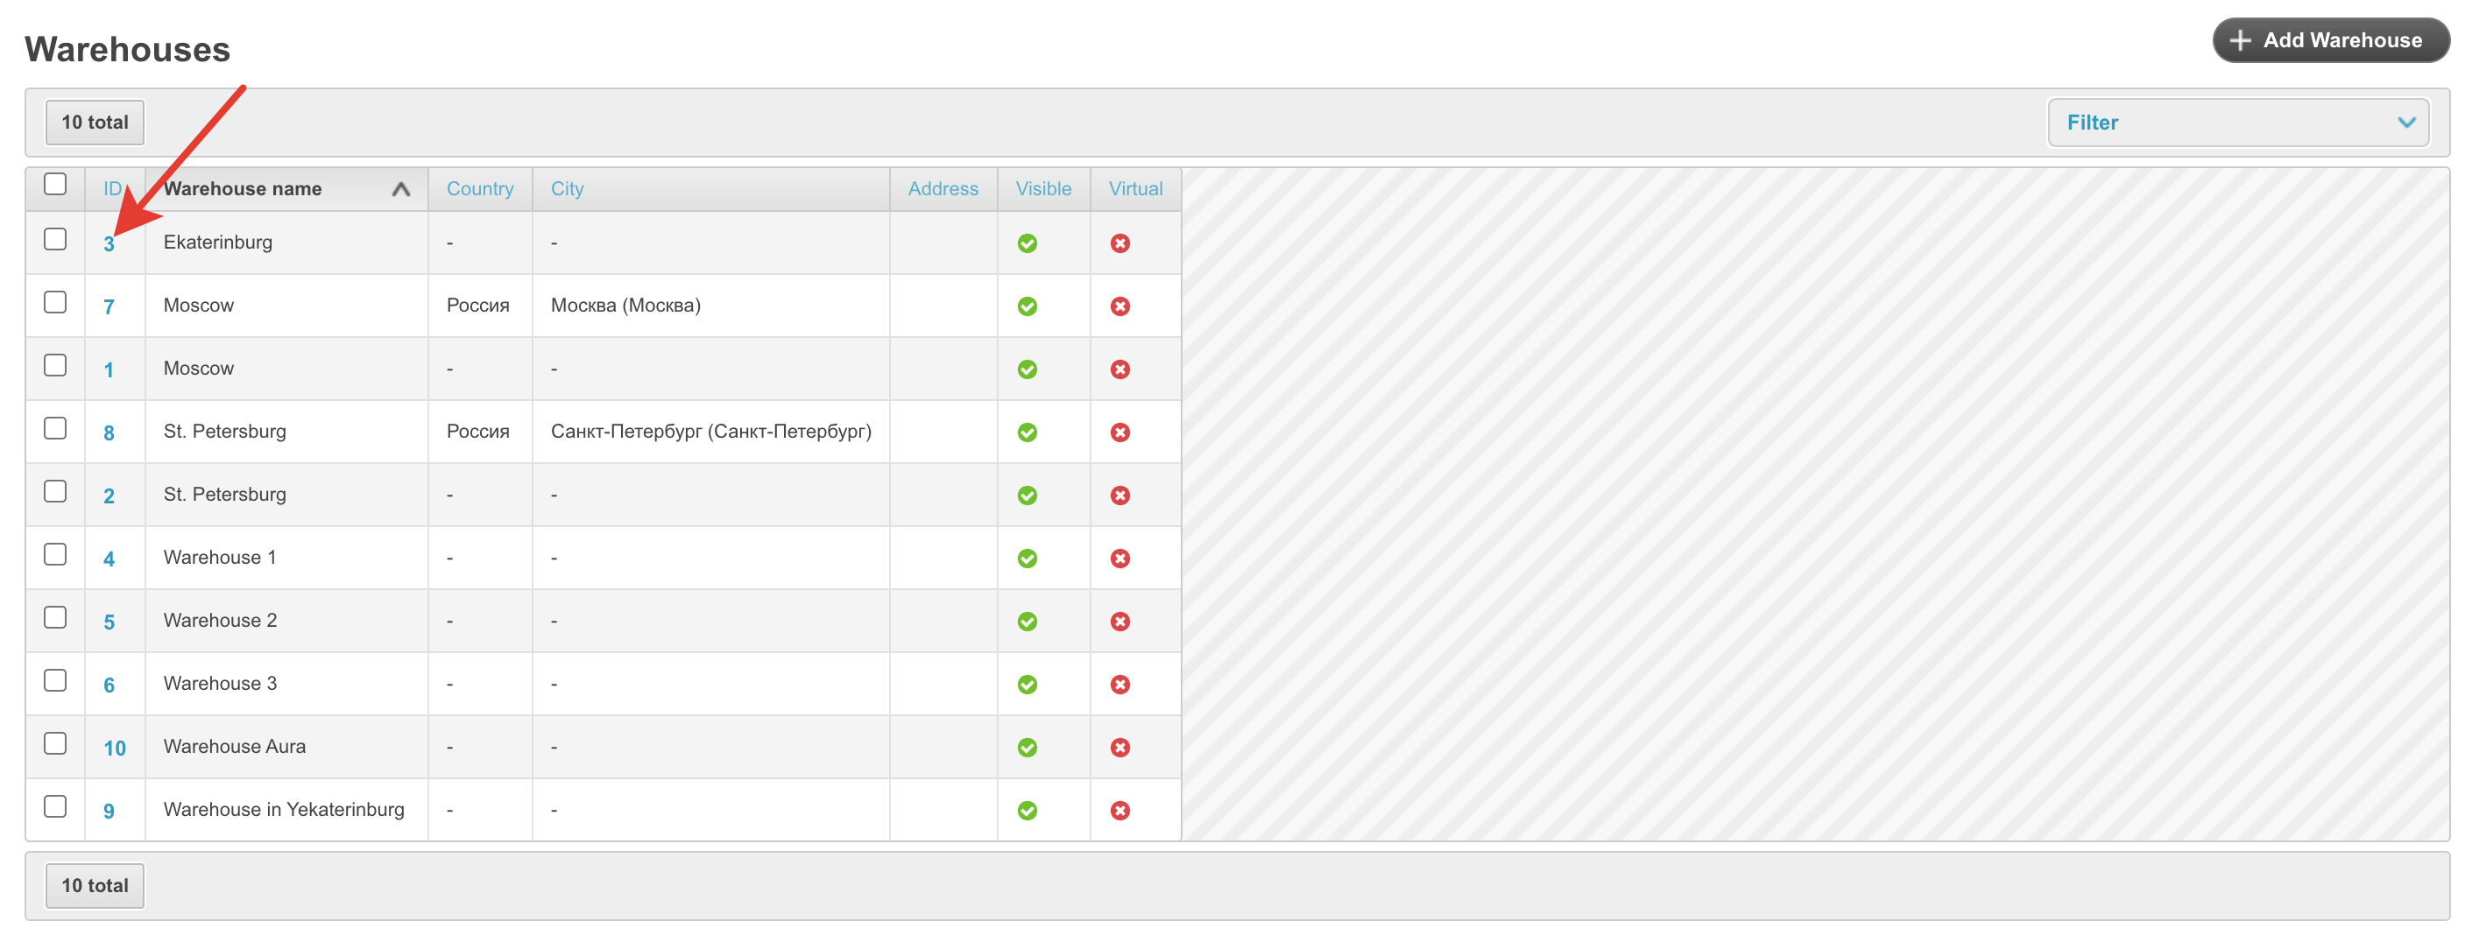Click the plus icon in Add Warehouse
2479x942 pixels.
click(x=2241, y=40)
